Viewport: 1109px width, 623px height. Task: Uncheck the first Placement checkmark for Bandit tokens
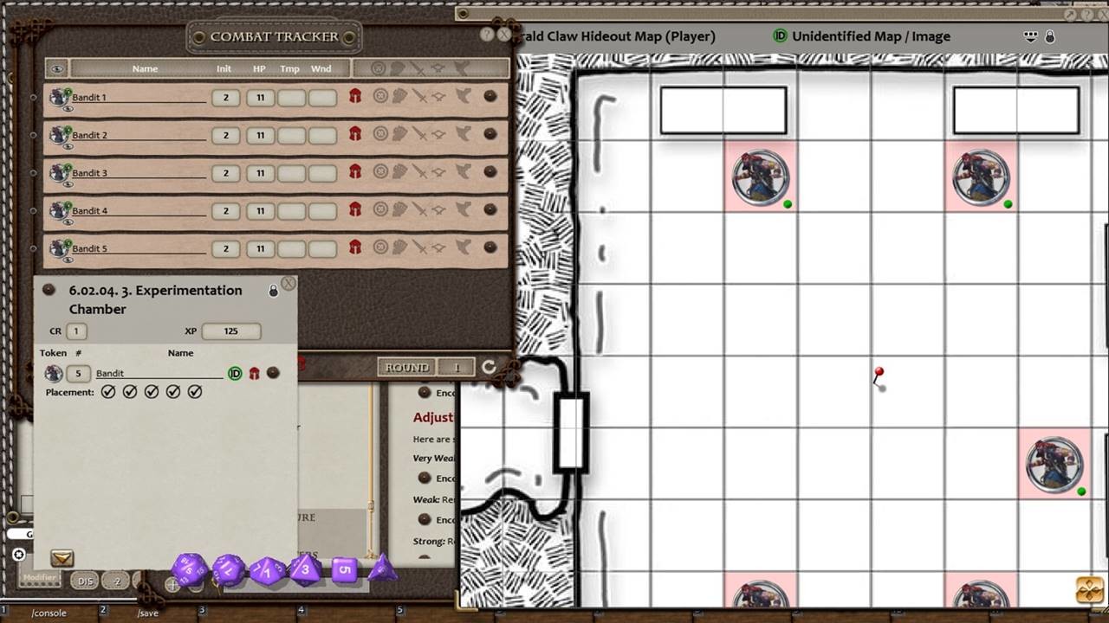108,391
